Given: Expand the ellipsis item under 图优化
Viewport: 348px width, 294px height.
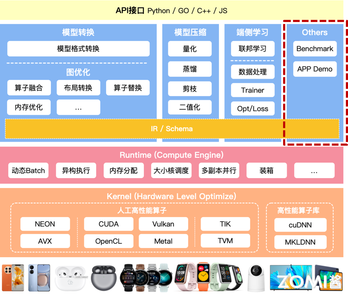Looking at the screenshot, I should (78, 107).
